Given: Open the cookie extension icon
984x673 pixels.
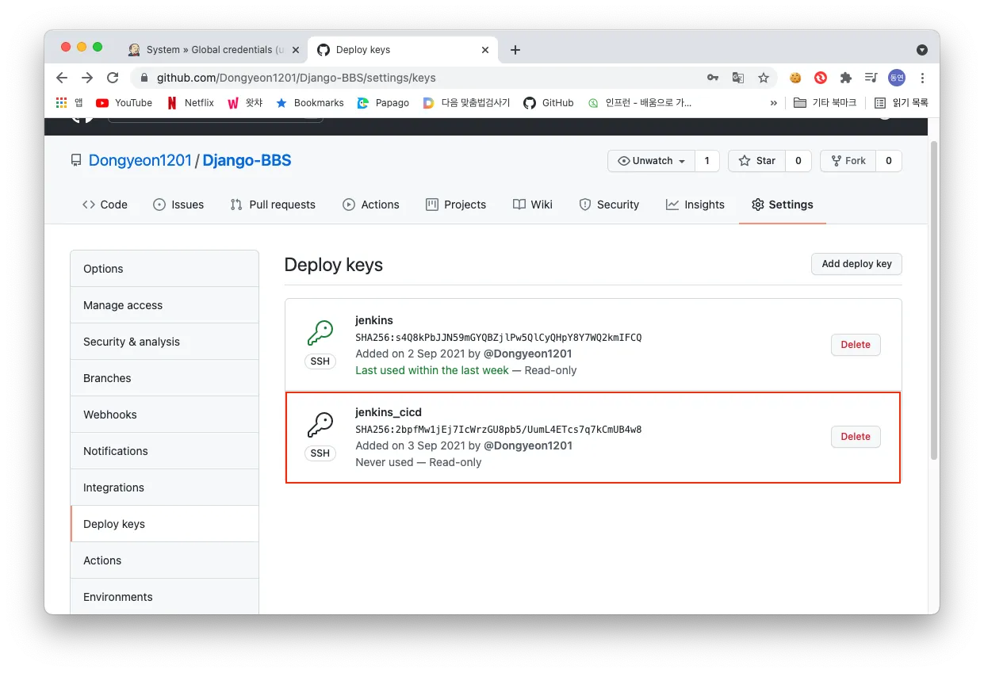Looking at the screenshot, I should click(795, 78).
